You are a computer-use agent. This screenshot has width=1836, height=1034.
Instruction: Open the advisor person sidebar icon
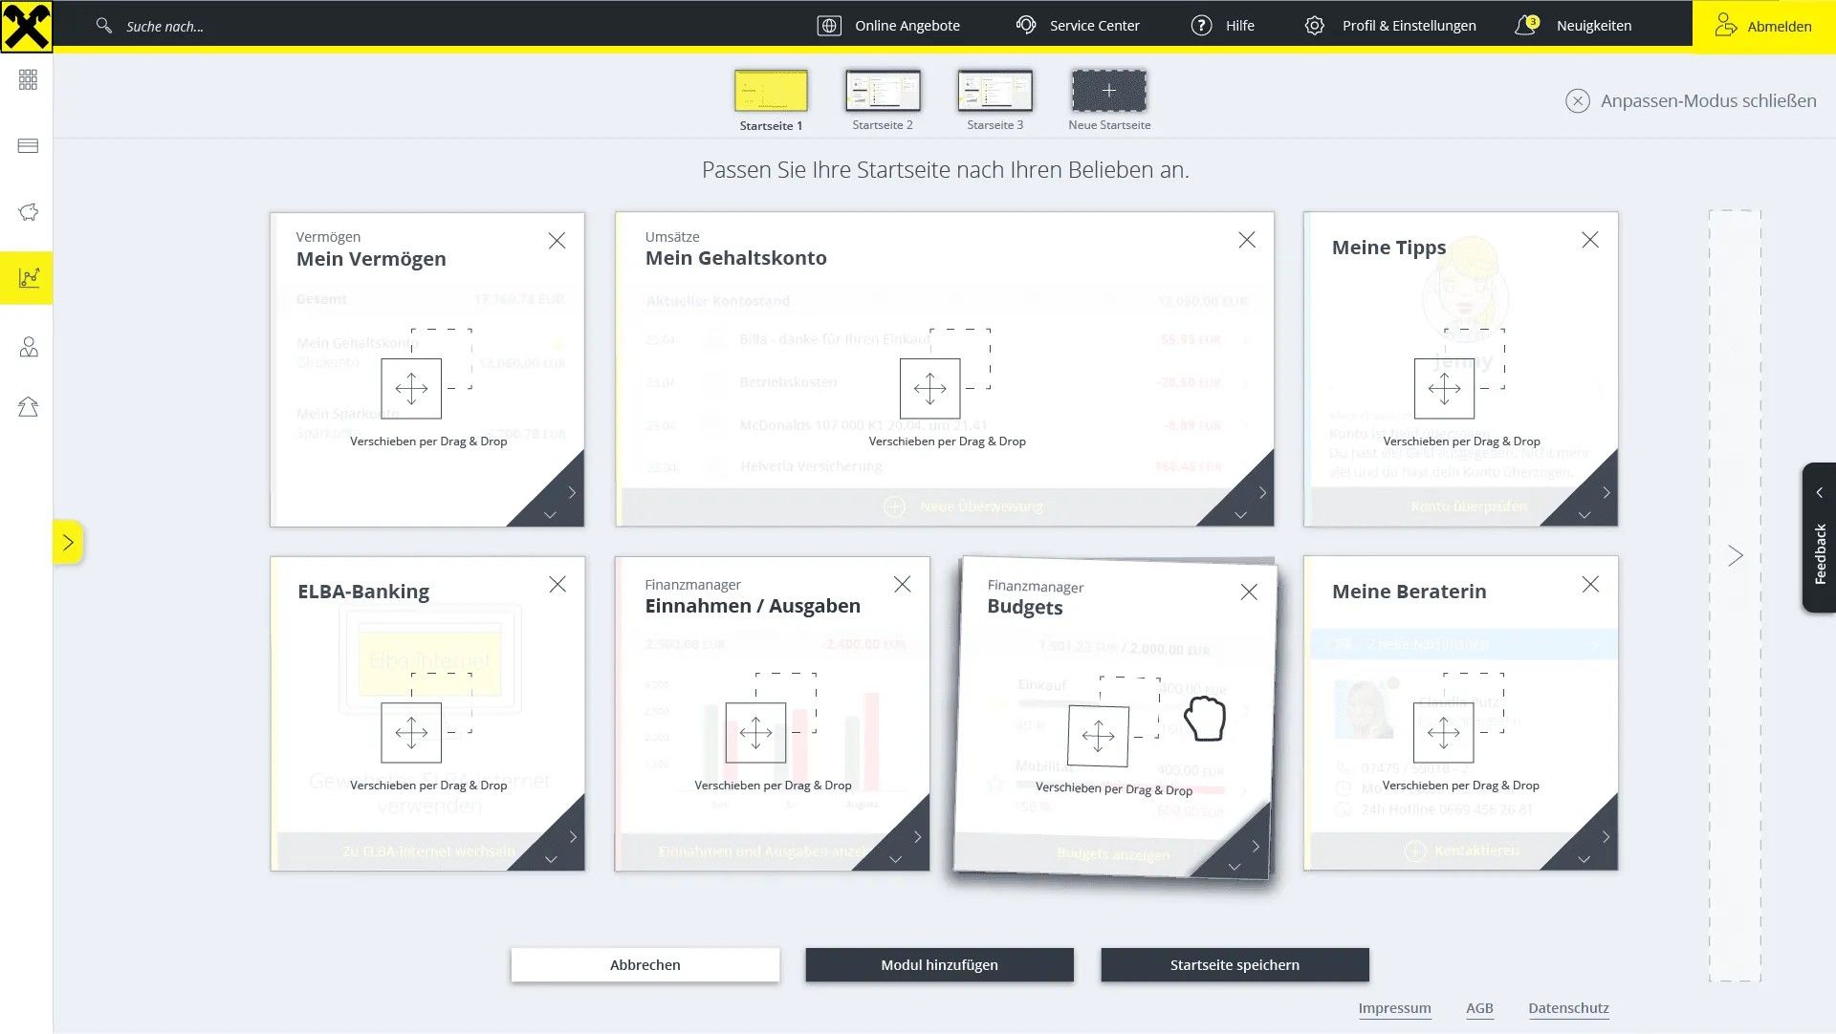28,347
